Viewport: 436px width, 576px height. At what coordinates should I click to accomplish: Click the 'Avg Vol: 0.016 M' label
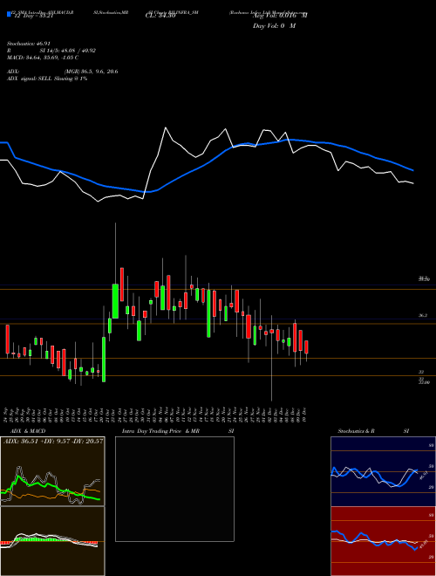[x=280, y=16]
